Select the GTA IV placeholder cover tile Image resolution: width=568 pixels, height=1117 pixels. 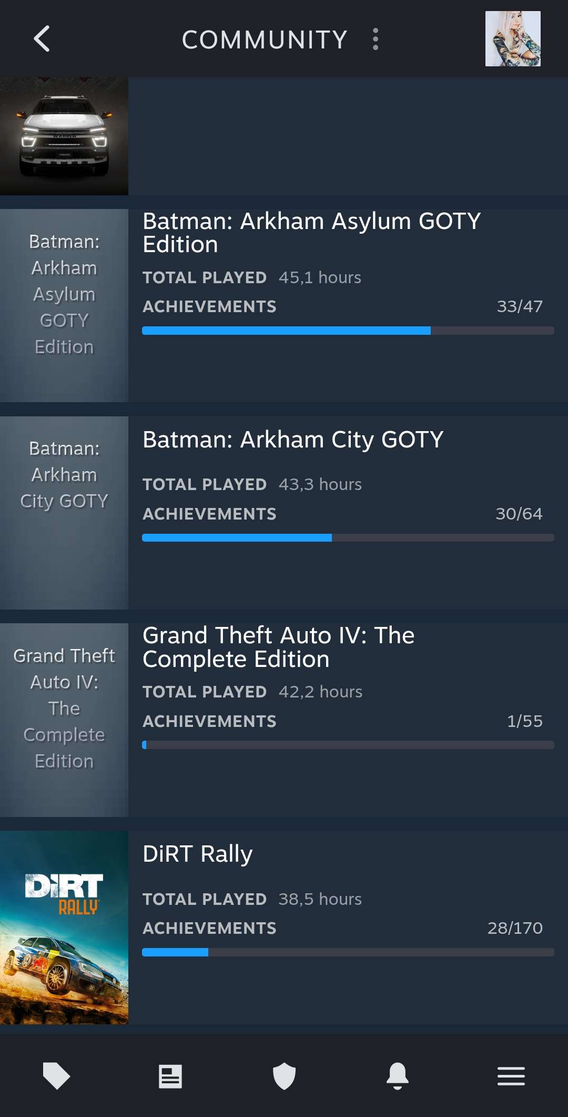pos(64,720)
